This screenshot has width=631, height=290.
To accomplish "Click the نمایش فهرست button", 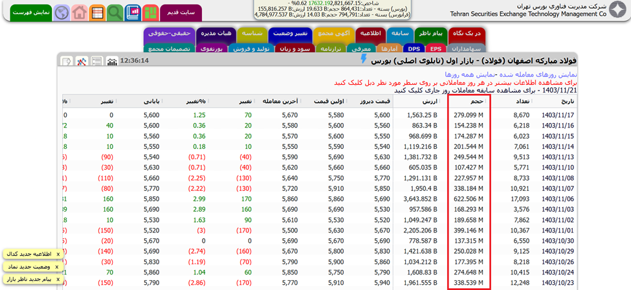I will [30, 12].
